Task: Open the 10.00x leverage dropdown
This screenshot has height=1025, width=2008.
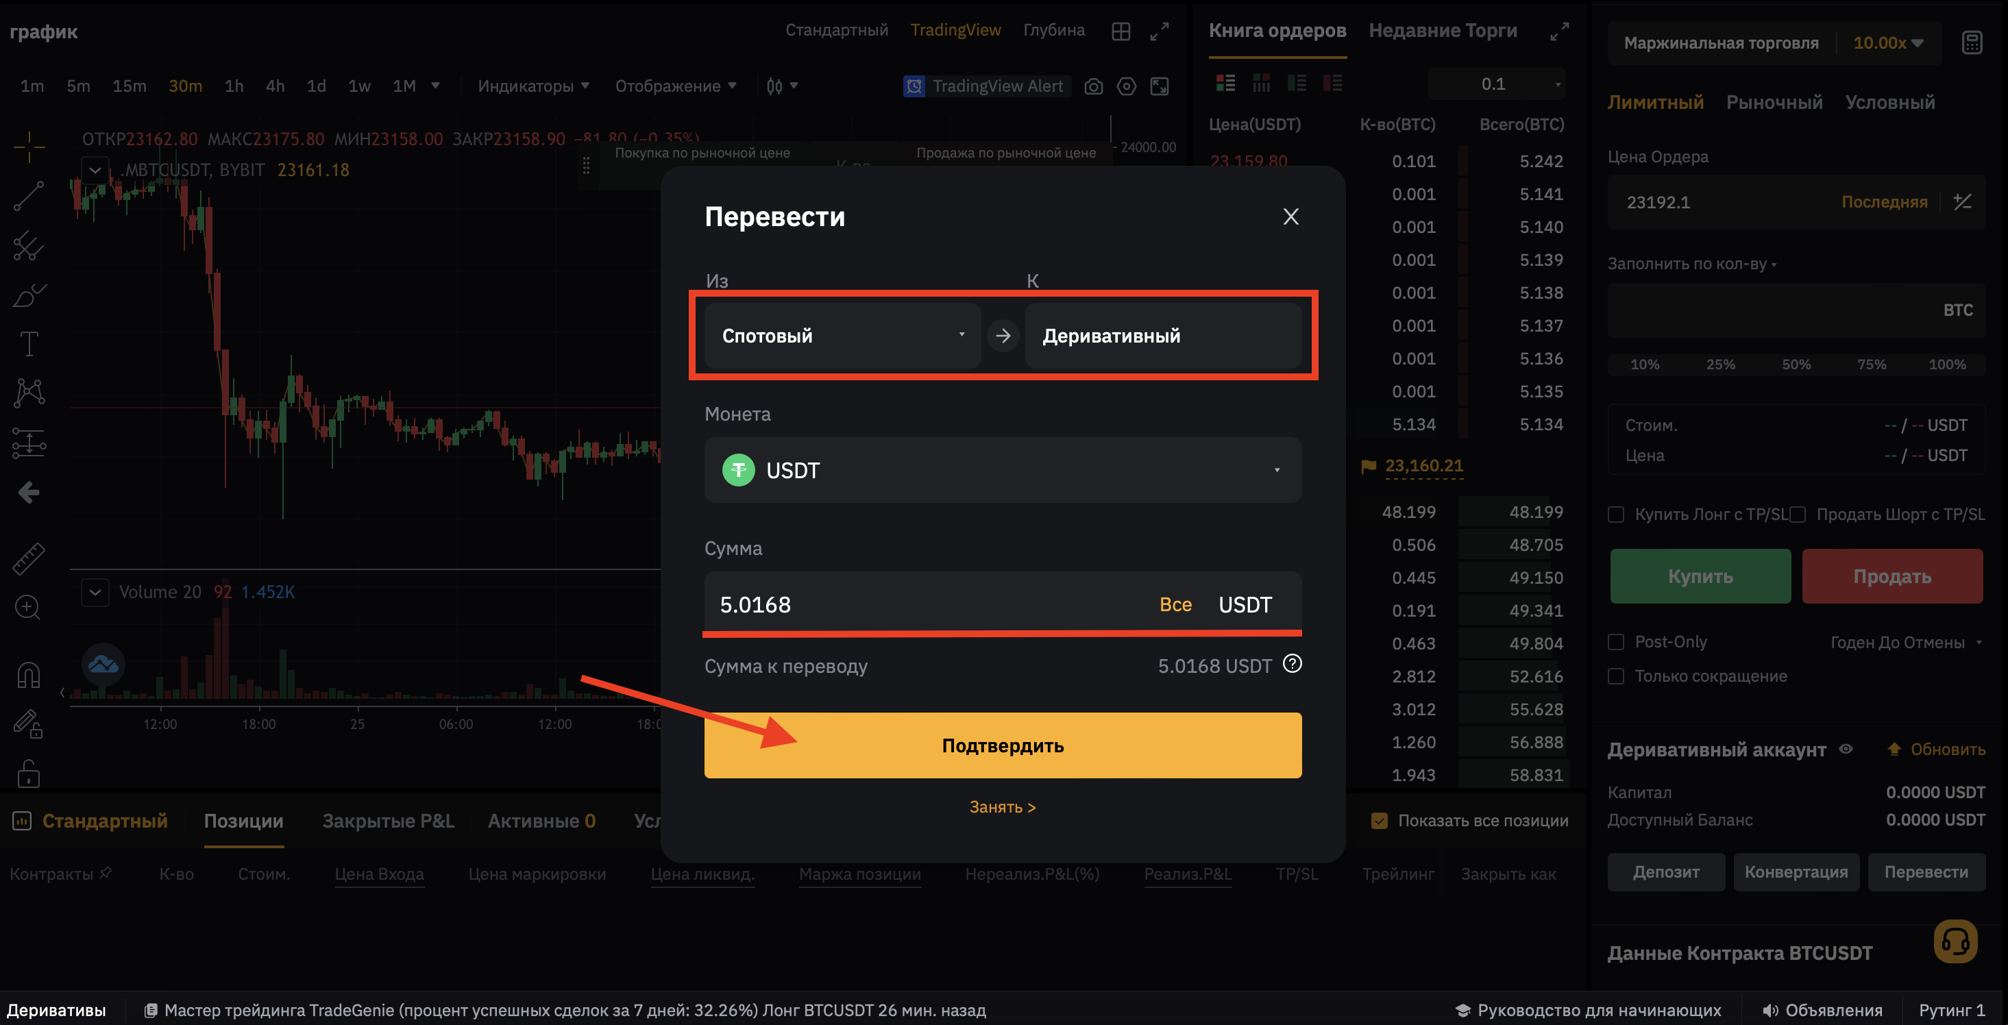Action: tap(1888, 43)
